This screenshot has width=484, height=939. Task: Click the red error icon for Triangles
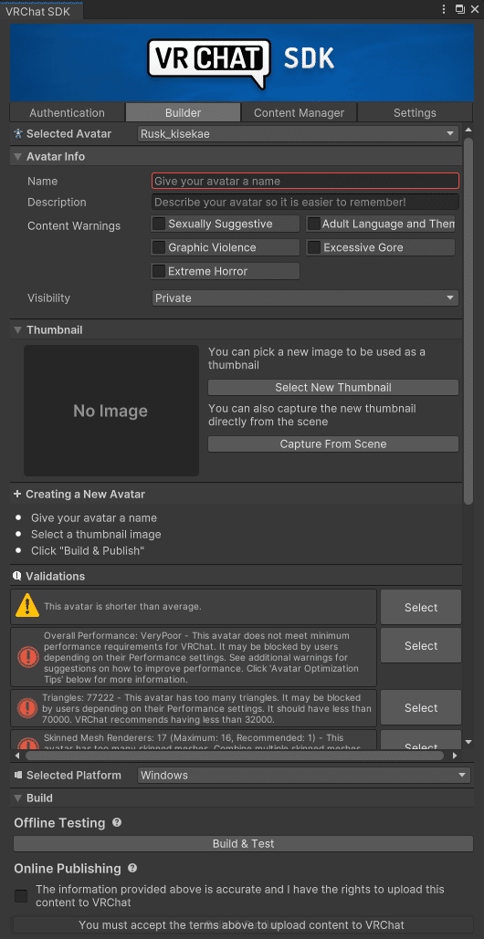(28, 707)
